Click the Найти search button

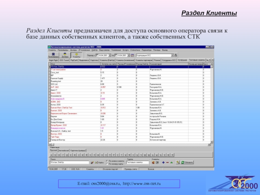[x=99, y=162]
